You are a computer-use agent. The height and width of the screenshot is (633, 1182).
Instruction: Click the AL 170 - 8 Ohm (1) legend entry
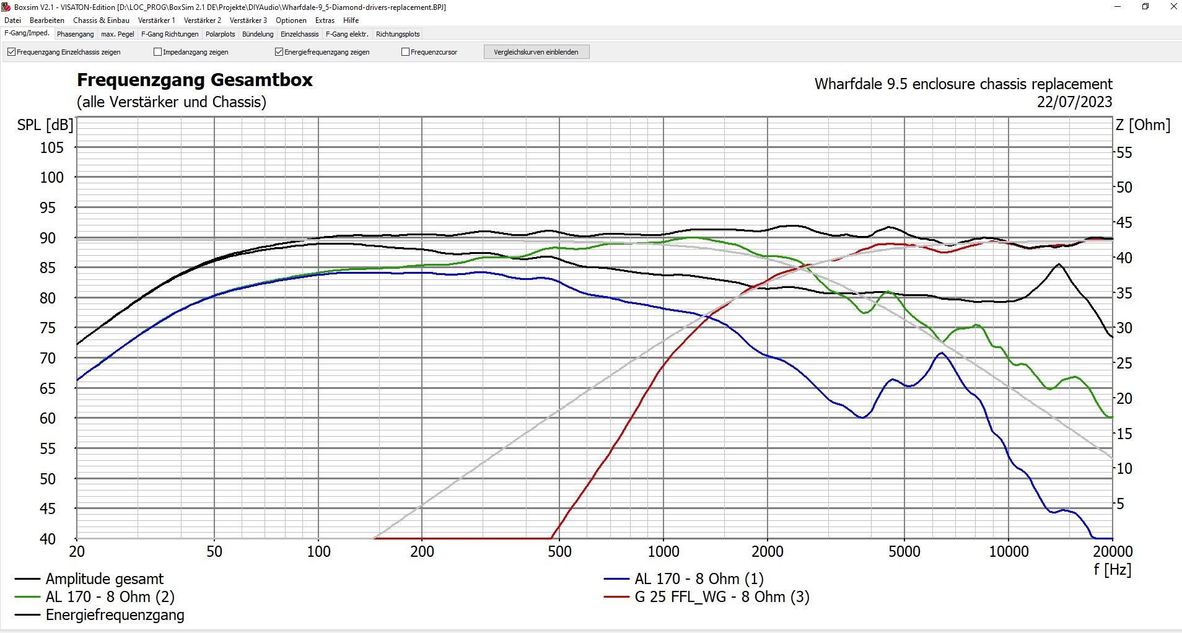[x=684, y=579]
